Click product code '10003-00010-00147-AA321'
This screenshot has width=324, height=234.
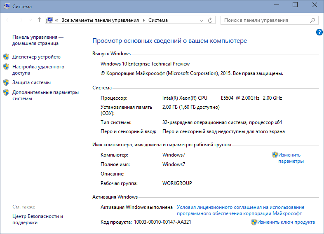coord(163,222)
